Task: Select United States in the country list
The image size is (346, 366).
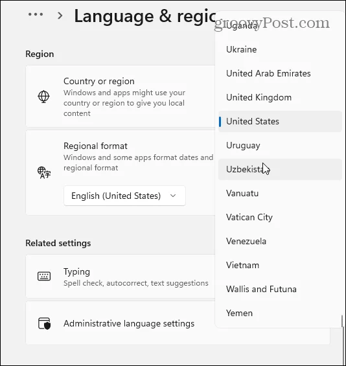Action: coord(280,121)
